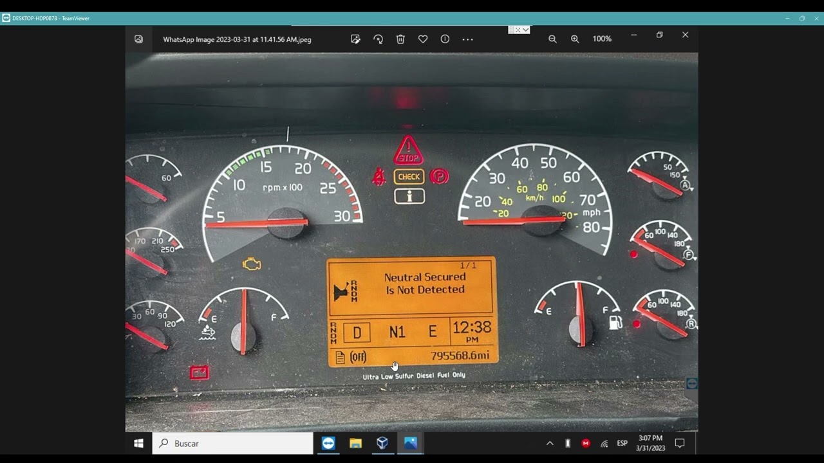Minimize the outer TeamViewer window
The width and height of the screenshot is (824, 463).
(x=787, y=18)
